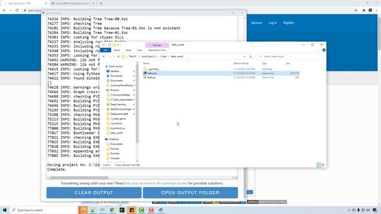
Task: Open Chrome from the taskbar
Action: [113, 210]
